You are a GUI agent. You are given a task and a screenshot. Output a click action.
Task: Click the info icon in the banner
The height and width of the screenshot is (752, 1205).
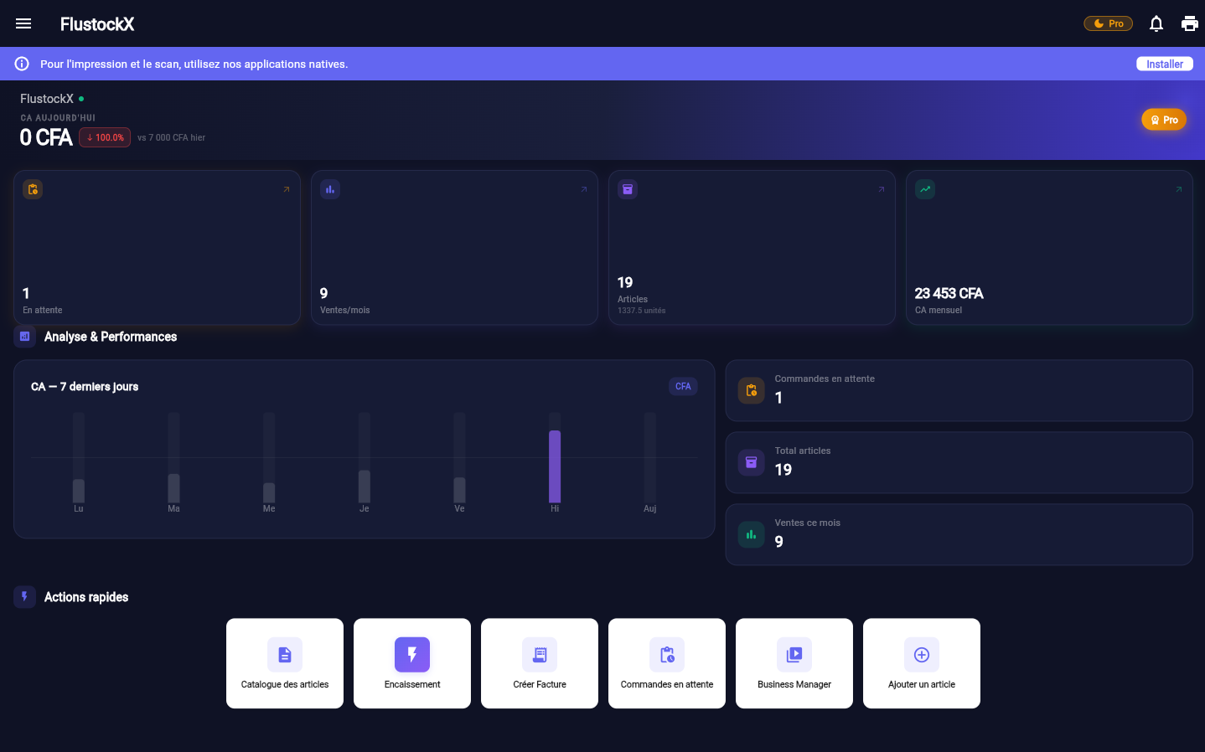coord(22,64)
